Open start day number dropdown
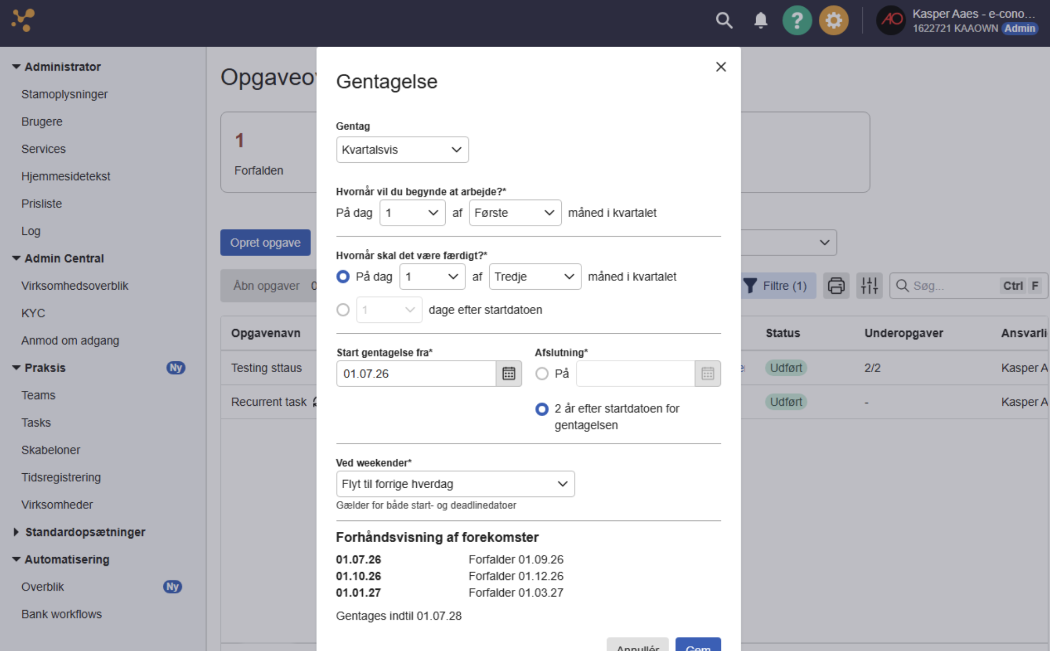The width and height of the screenshot is (1050, 651). point(412,213)
